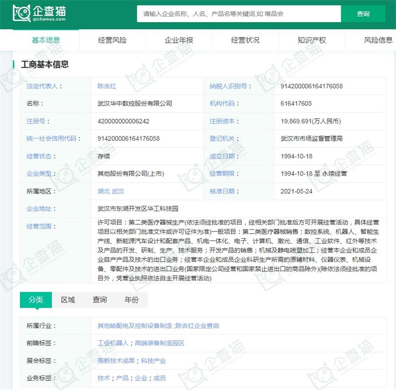
Task: Select the 分类 tab
Action: coord(36,300)
